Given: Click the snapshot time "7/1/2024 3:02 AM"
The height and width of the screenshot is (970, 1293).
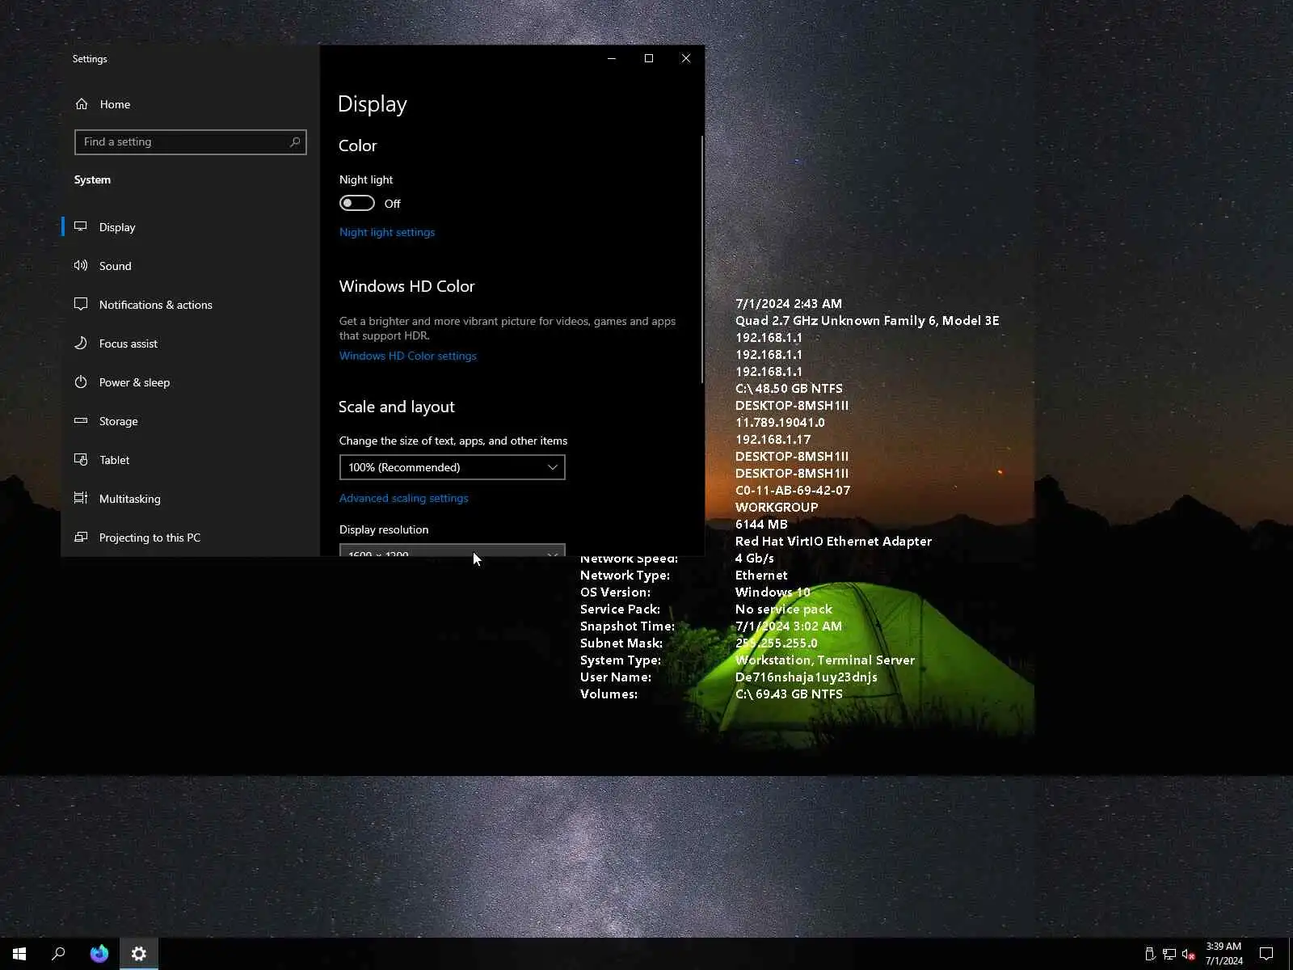Looking at the screenshot, I should click(789, 626).
